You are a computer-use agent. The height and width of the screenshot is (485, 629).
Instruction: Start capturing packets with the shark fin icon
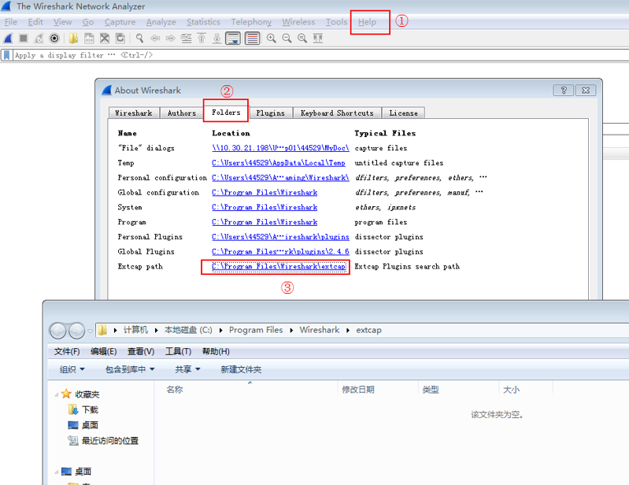(x=8, y=39)
